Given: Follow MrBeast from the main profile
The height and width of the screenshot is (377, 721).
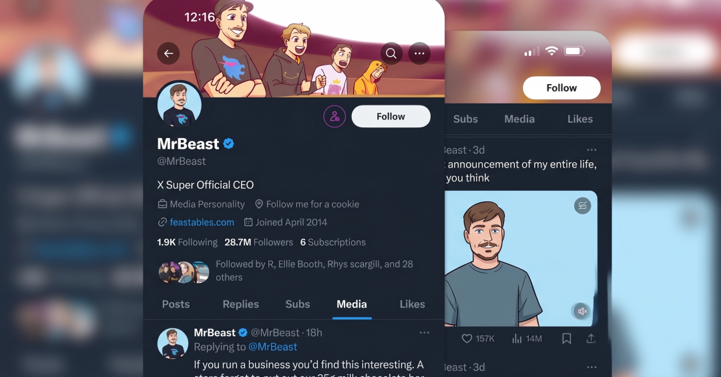Looking at the screenshot, I should (391, 116).
